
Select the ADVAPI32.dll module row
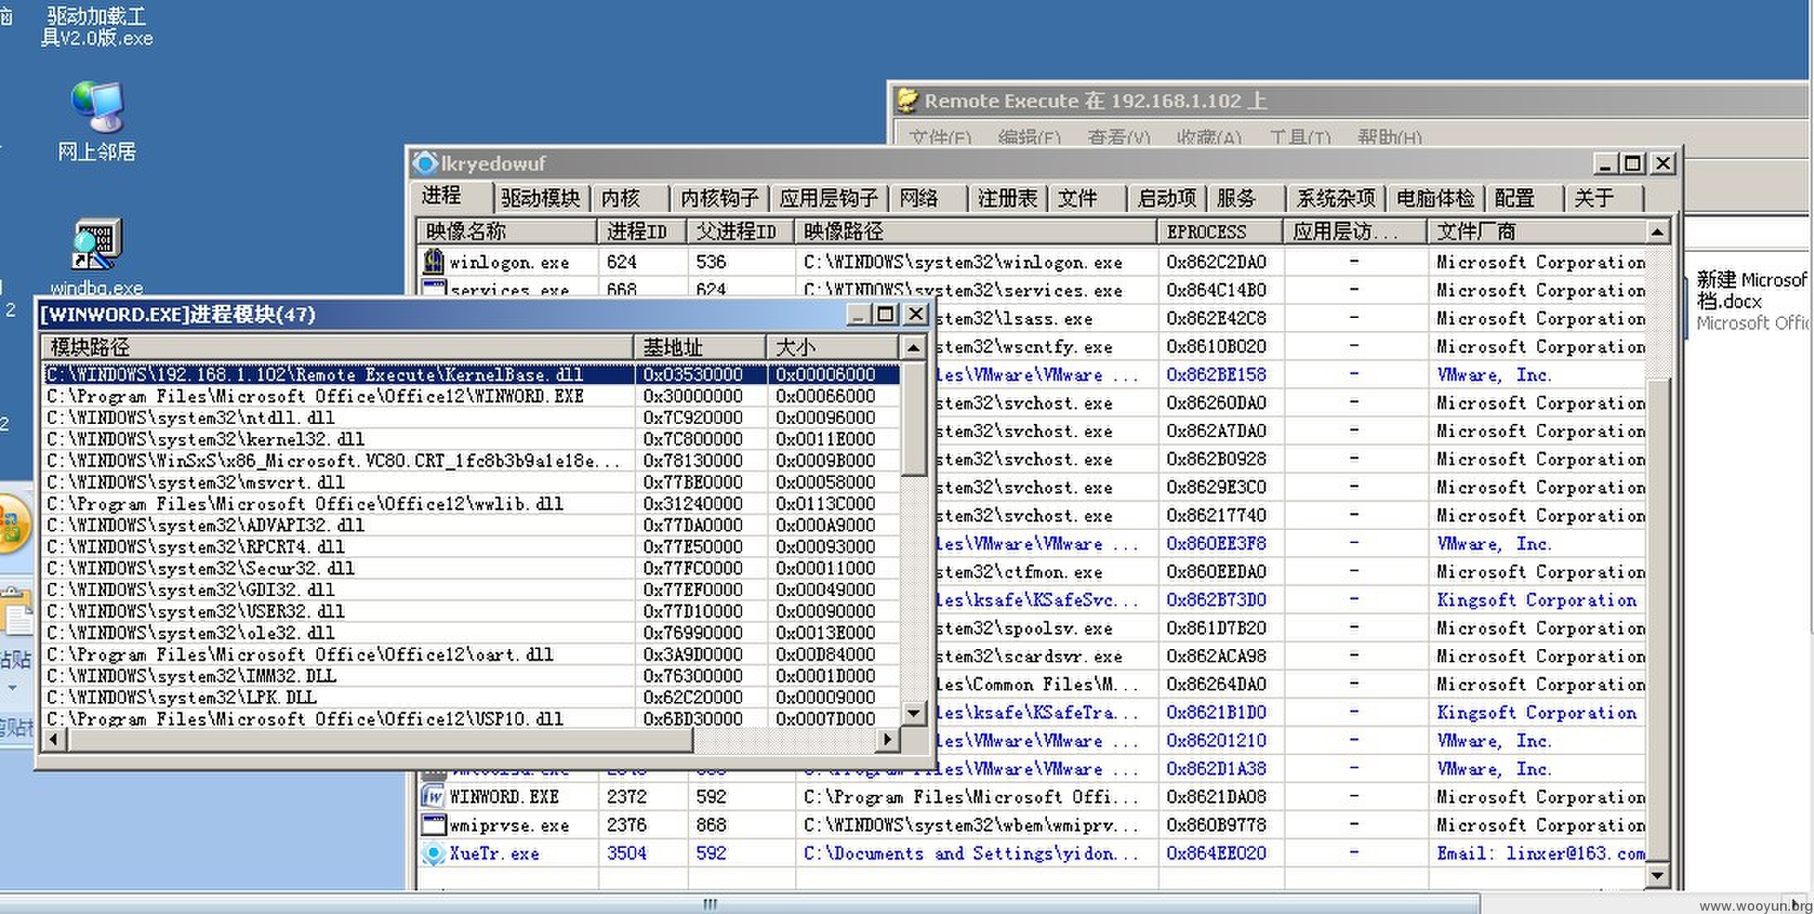point(471,525)
